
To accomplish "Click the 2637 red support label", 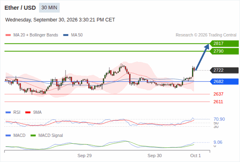I will click(x=218, y=94).
